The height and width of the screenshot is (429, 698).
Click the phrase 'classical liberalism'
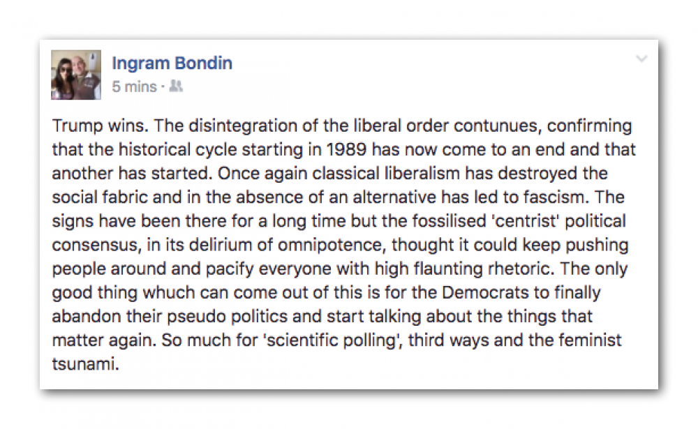(x=386, y=174)
